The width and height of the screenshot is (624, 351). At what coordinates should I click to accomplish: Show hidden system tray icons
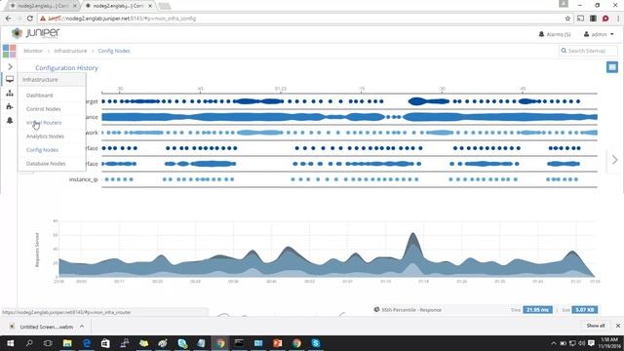coord(553,343)
